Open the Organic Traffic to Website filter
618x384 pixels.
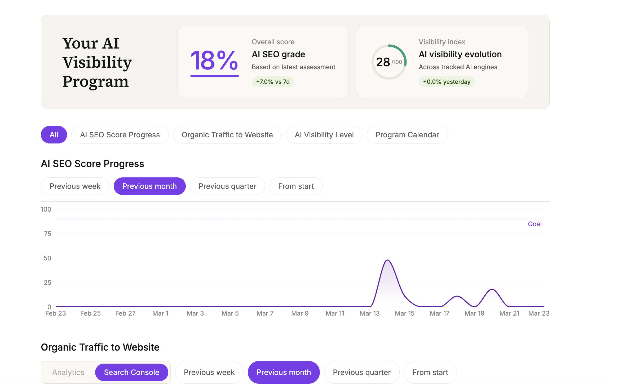point(227,135)
